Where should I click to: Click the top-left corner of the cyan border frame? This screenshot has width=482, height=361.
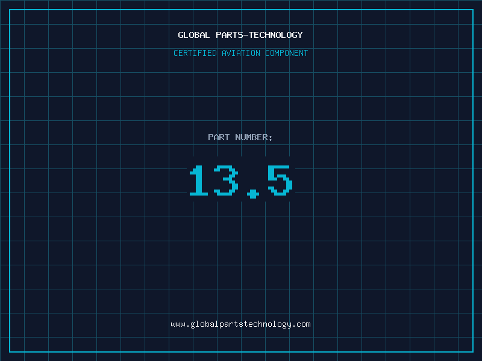point(9,9)
